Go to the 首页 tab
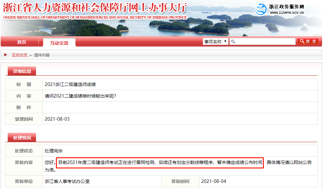This screenshot has width=323, height=189. click(22, 42)
